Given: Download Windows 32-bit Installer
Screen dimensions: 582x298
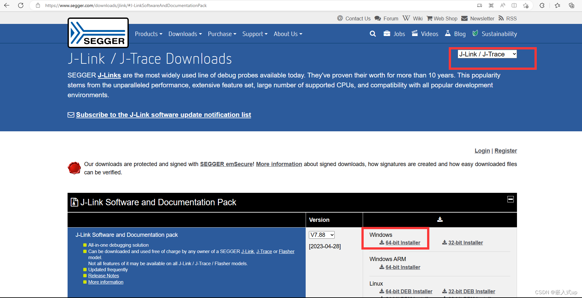Looking at the screenshot, I should click(462, 243).
